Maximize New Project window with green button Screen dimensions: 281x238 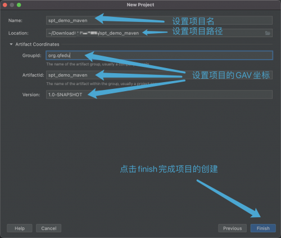[19, 5]
